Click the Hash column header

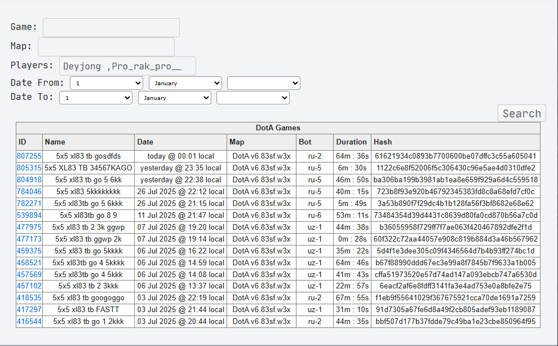pos(455,142)
